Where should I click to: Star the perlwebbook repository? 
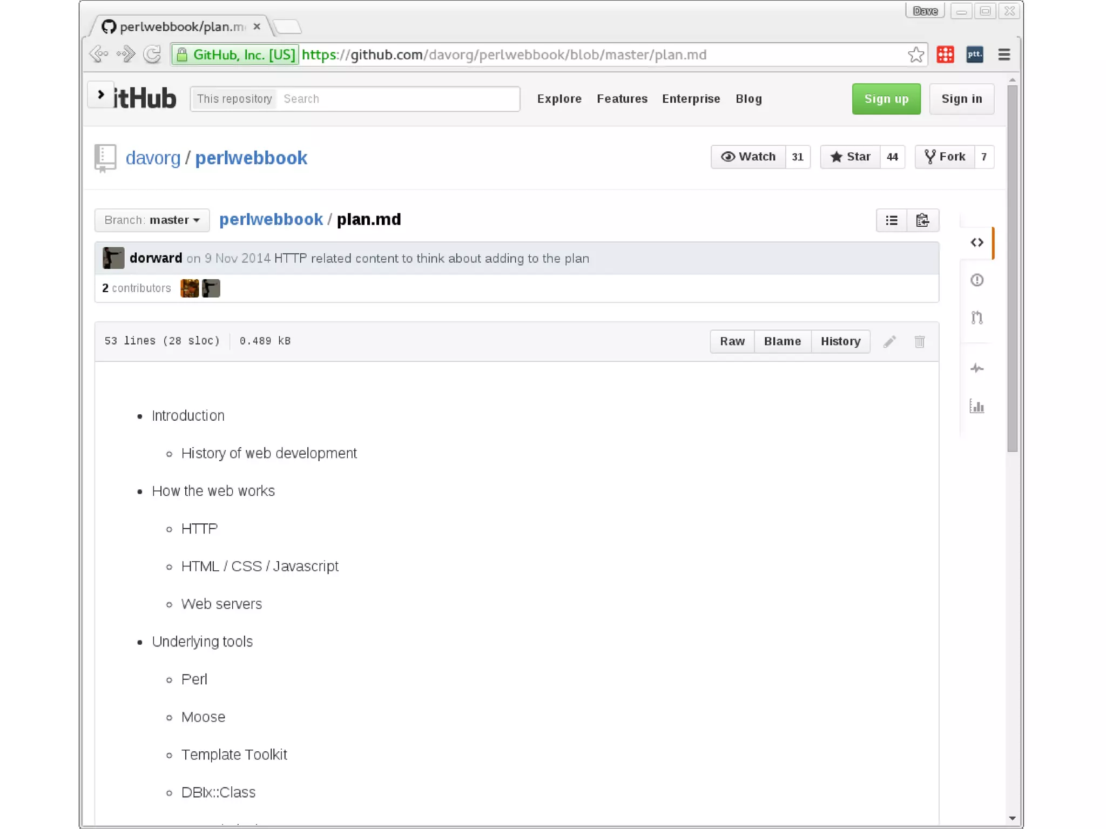point(850,157)
